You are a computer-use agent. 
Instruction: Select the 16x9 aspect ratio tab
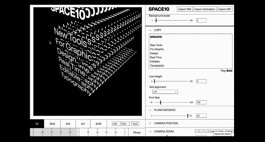point(52,124)
